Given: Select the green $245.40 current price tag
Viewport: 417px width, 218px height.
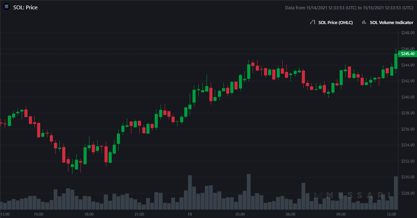Looking at the screenshot, I should (x=407, y=54).
